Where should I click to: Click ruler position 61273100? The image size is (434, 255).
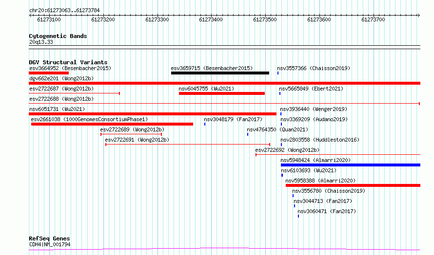[49, 19]
